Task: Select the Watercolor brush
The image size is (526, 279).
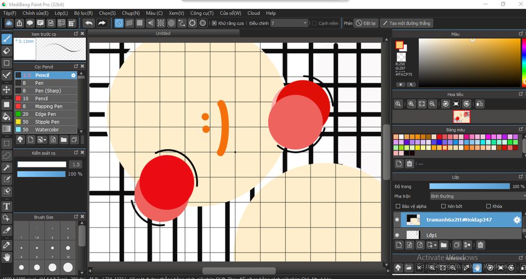Action: click(x=46, y=129)
